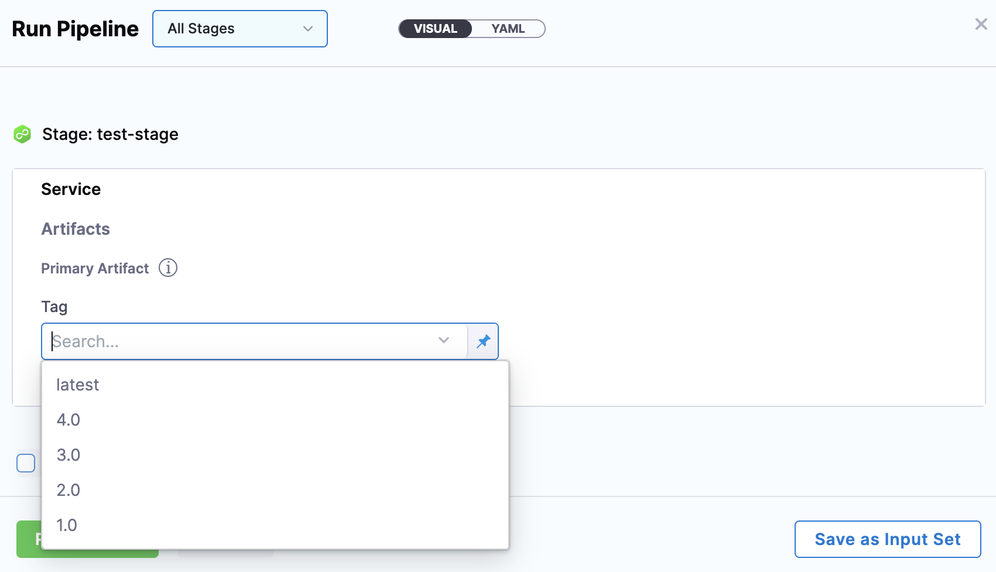
Task: Click the Service section heading
Action: [x=71, y=189]
